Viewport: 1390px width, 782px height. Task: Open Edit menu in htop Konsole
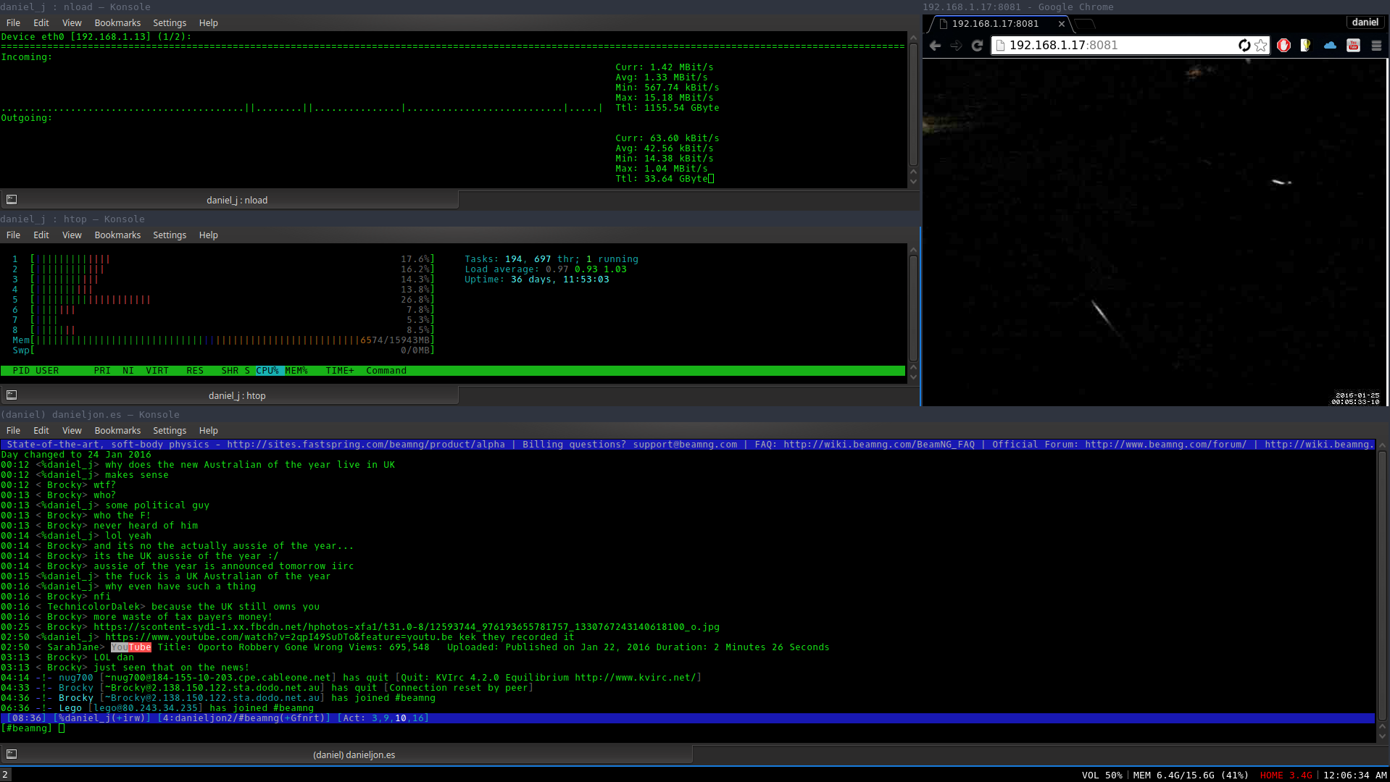41,235
